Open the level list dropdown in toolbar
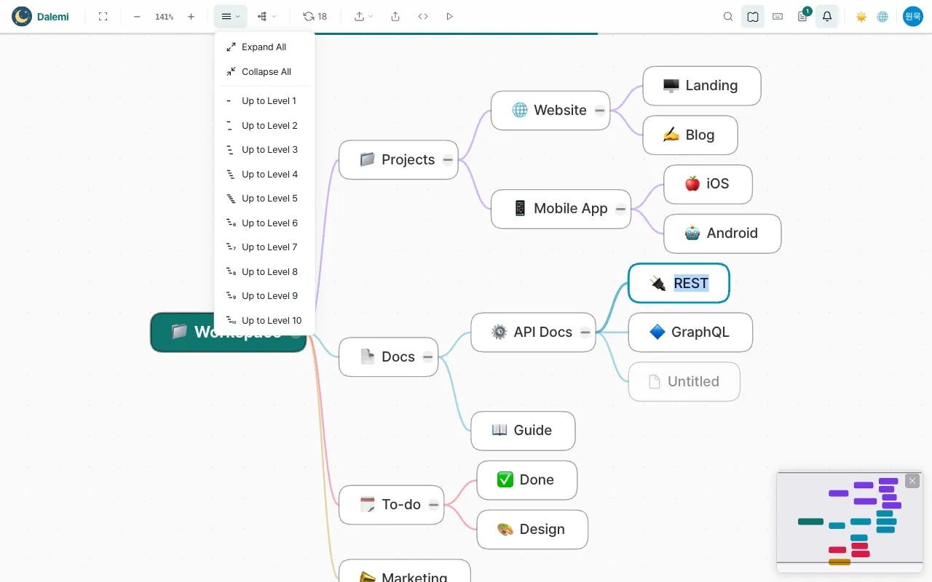This screenshot has height=582, width=932. 231,16
